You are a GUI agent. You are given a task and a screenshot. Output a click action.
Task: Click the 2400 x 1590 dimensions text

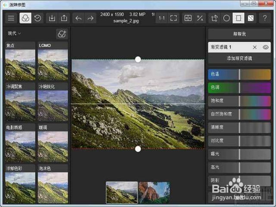click(x=112, y=14)
